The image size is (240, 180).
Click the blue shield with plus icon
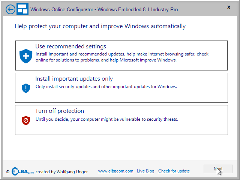[x=26, y=56]
